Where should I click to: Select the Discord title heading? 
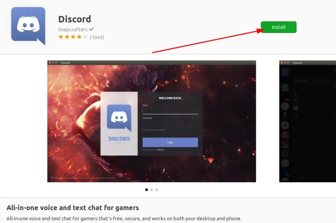point(75,19)
